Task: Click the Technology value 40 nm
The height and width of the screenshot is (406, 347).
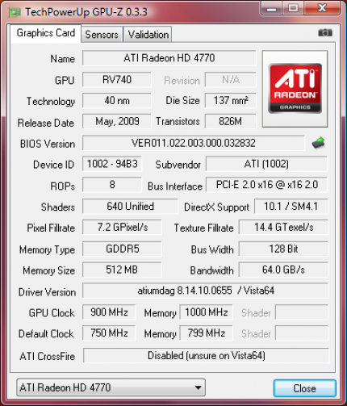Action: coord(117,101)
